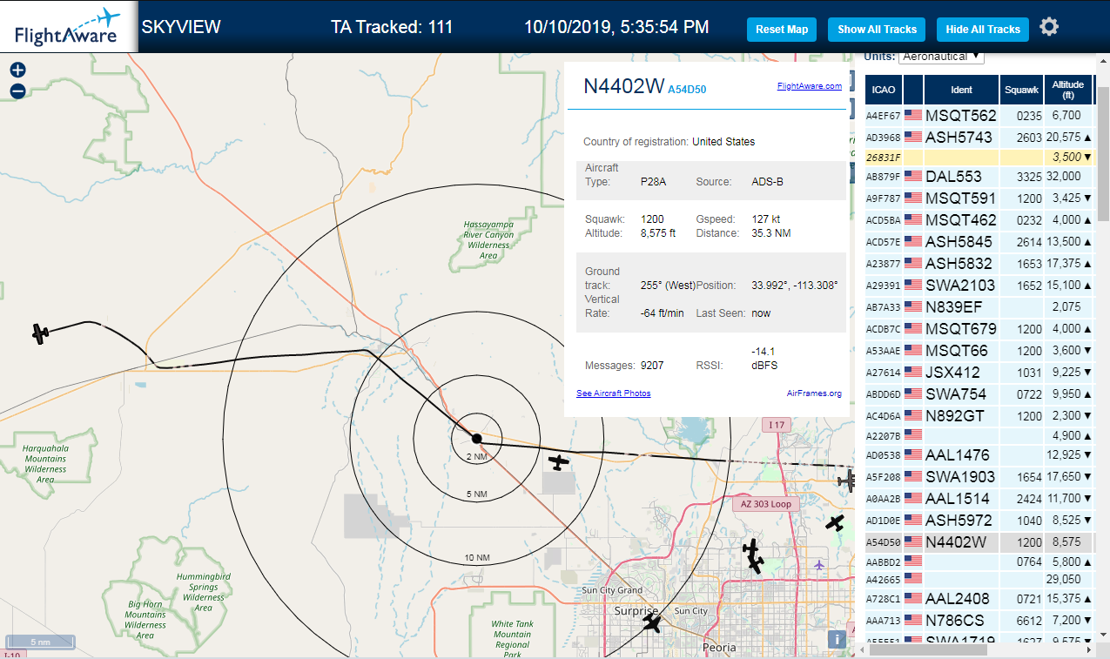Select the N839EF row
The height and width of the screenshot is (659, 1110).
(979, 306)
